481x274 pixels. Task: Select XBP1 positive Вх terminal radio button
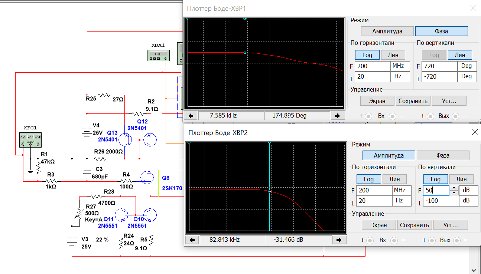(368, 116)
